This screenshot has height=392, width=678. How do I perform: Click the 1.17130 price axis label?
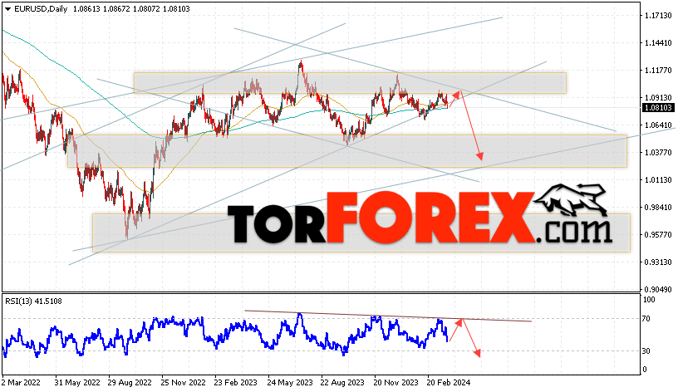click(658, 16)
